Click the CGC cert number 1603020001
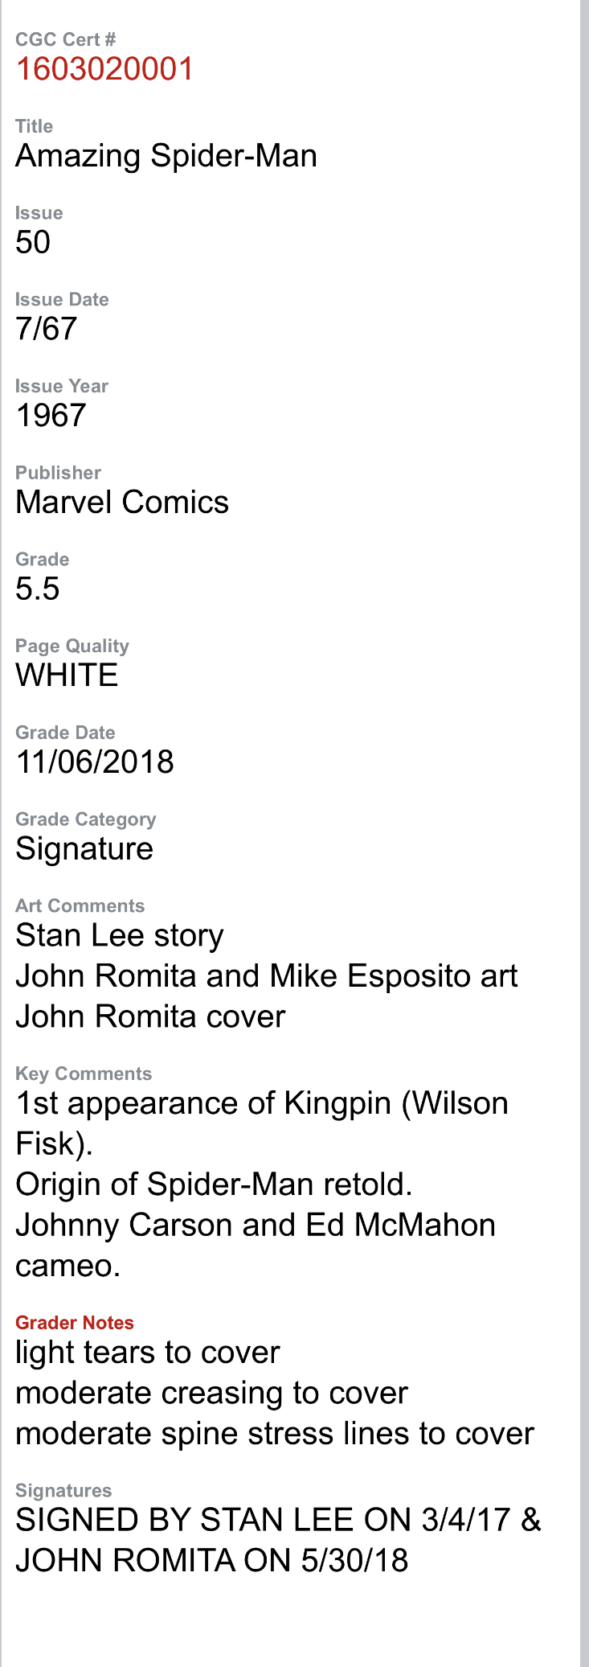Image resolution: width=589 pixels, height=1667 pixels. coord(104,69)
